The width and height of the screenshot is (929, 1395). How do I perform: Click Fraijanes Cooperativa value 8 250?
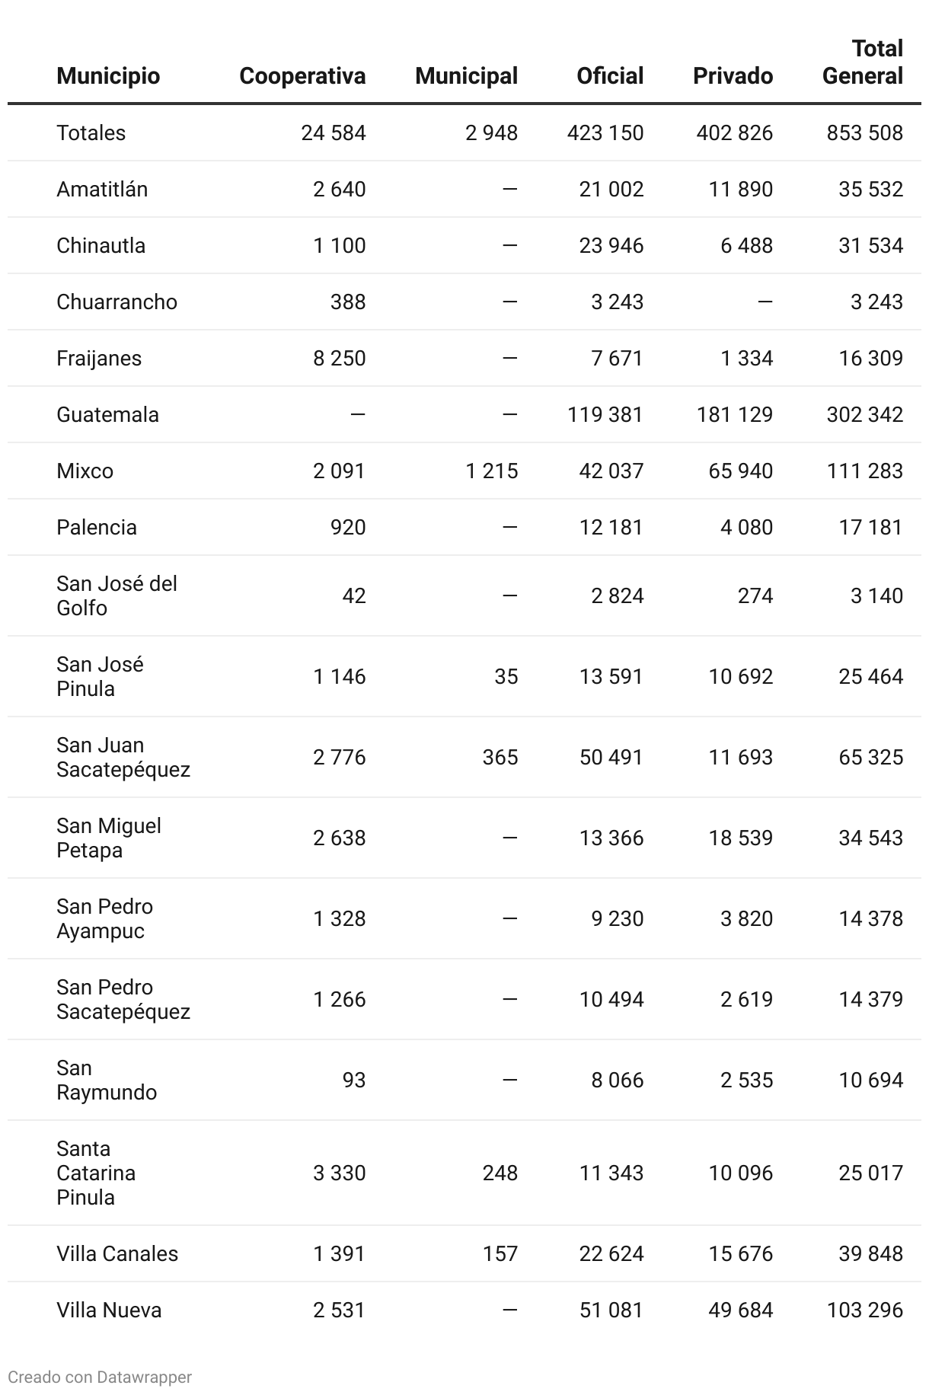[x=339, y=359]
